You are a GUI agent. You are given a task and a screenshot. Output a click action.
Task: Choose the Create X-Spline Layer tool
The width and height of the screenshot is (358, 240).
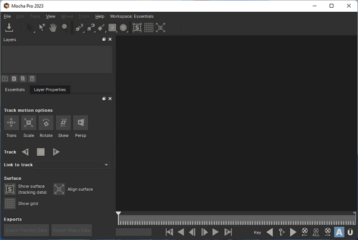tap(79, 27)
